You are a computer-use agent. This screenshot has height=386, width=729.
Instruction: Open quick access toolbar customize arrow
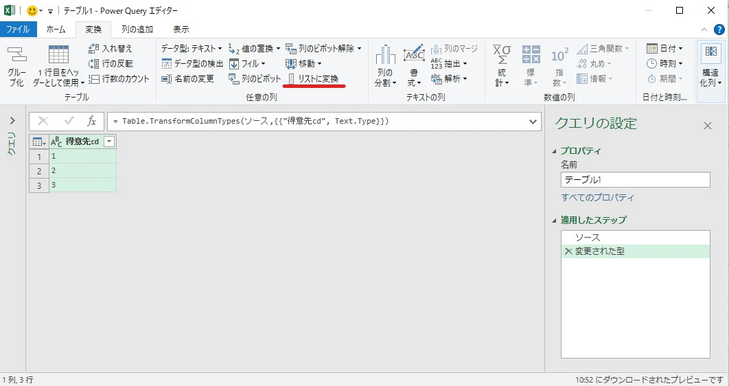pos(50,11)
